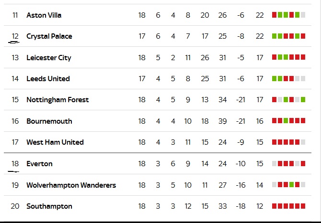This screenshot has width=321, height=223.
Task: Click Aston Villa's points total of 22
Action: (260, 15)
